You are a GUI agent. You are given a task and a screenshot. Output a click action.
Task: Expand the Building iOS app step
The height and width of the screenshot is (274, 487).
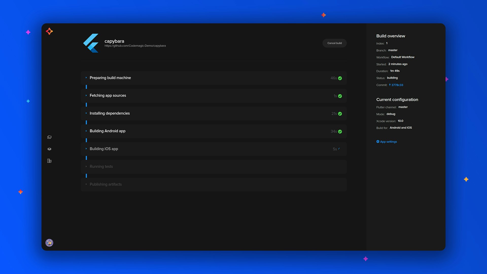pos(86,149)
